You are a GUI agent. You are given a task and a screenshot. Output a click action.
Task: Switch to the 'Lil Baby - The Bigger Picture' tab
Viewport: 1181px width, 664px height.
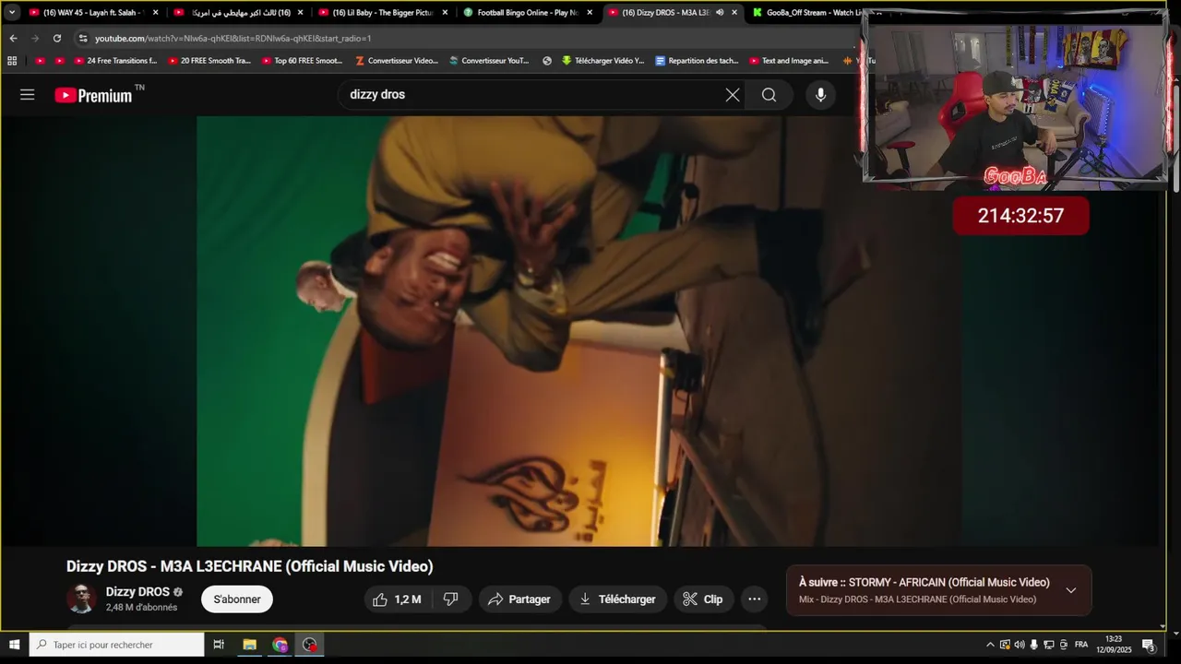pyautogui.click(x=383, y=12)
